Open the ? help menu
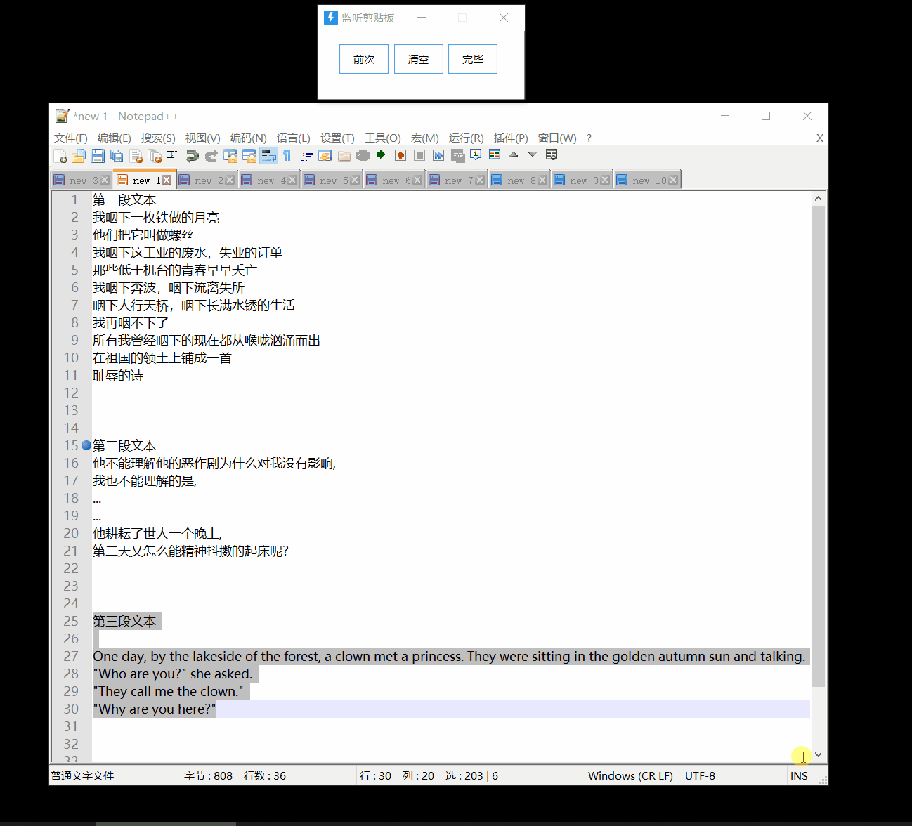 (589, 138)
